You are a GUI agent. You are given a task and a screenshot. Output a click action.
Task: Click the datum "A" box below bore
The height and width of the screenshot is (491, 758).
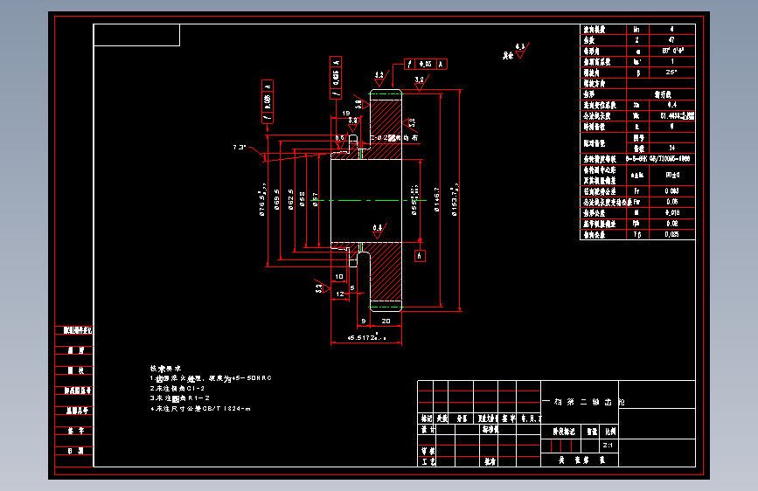click(420, 256)
